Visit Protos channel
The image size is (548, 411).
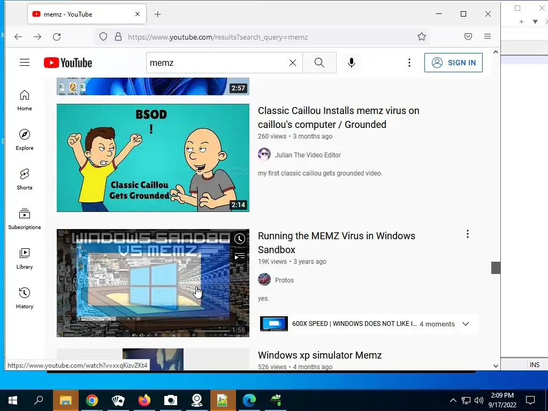(284, 280)
